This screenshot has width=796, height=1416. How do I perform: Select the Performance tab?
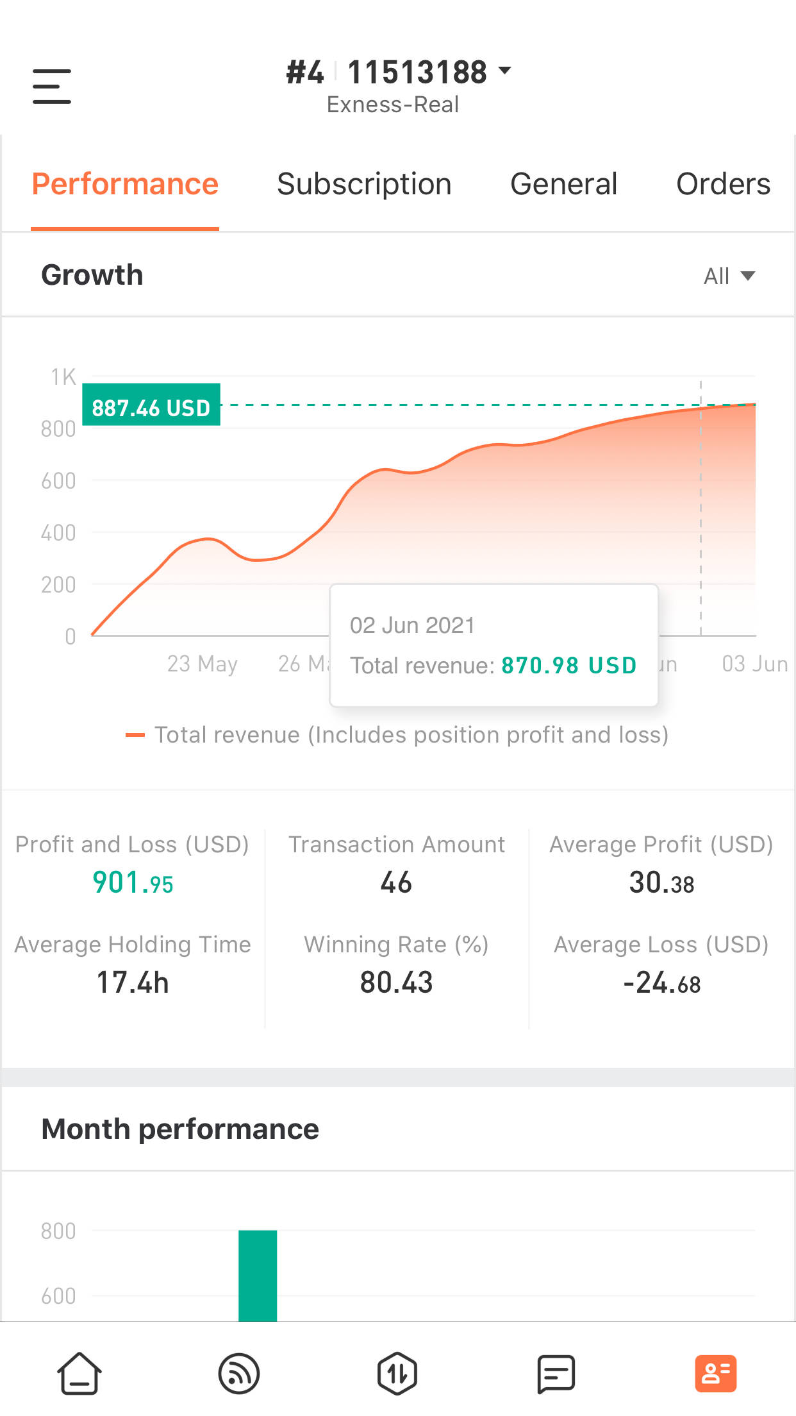pyautogui.click(x=125, y=184)
